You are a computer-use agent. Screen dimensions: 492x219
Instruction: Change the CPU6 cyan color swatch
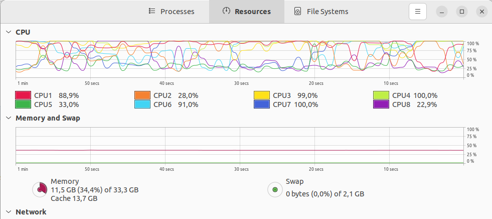(142, 104)
